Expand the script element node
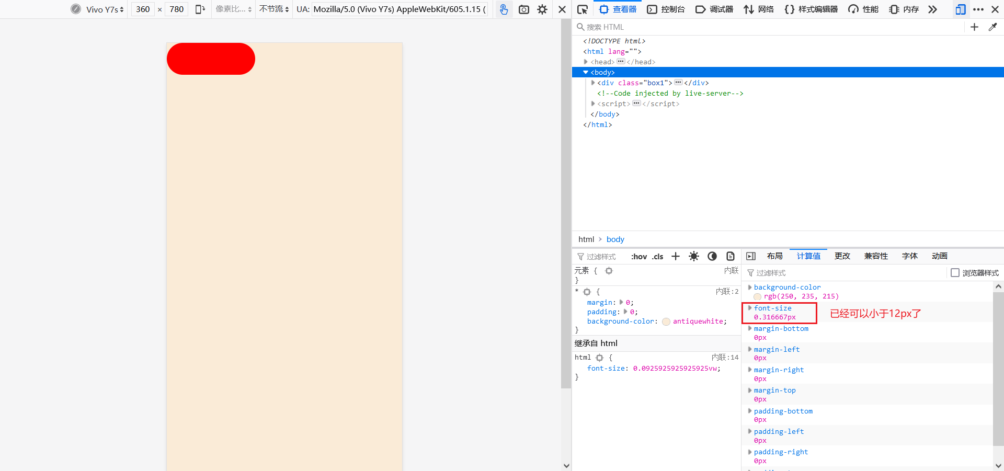Image resolution: width=1004 pixels, height=471 pixels. click(x=593, y=104)
